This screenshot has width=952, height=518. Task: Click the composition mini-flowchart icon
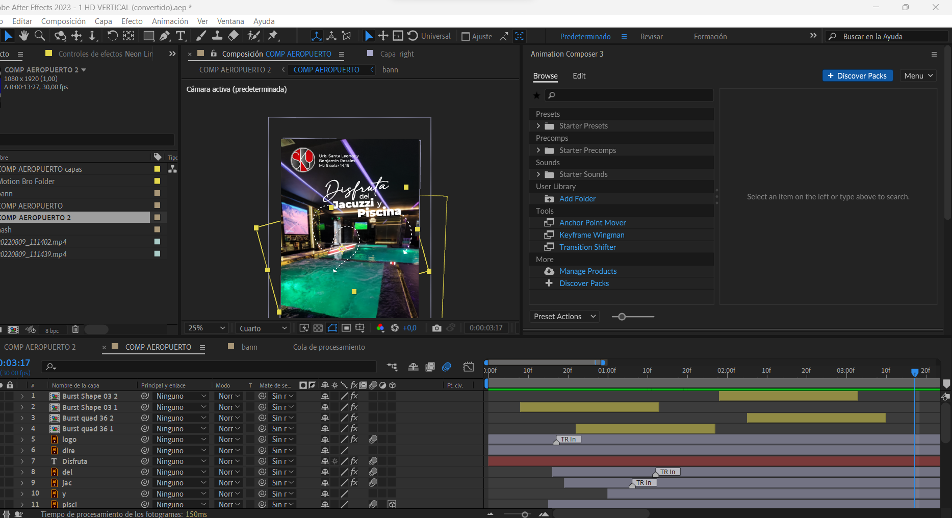392,367
